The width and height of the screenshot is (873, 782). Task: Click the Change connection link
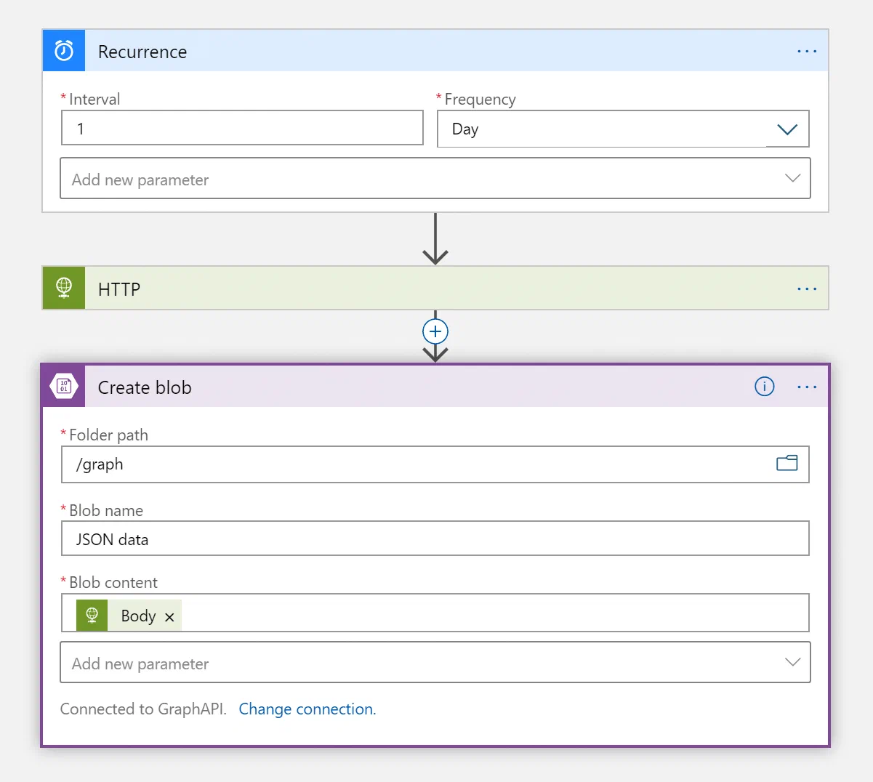coord(307,709)
